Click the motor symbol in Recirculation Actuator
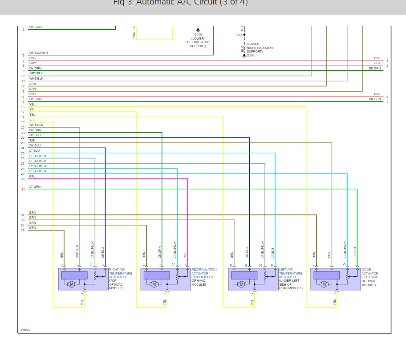The width and height of the screenshot is (406, 344). 154,284
